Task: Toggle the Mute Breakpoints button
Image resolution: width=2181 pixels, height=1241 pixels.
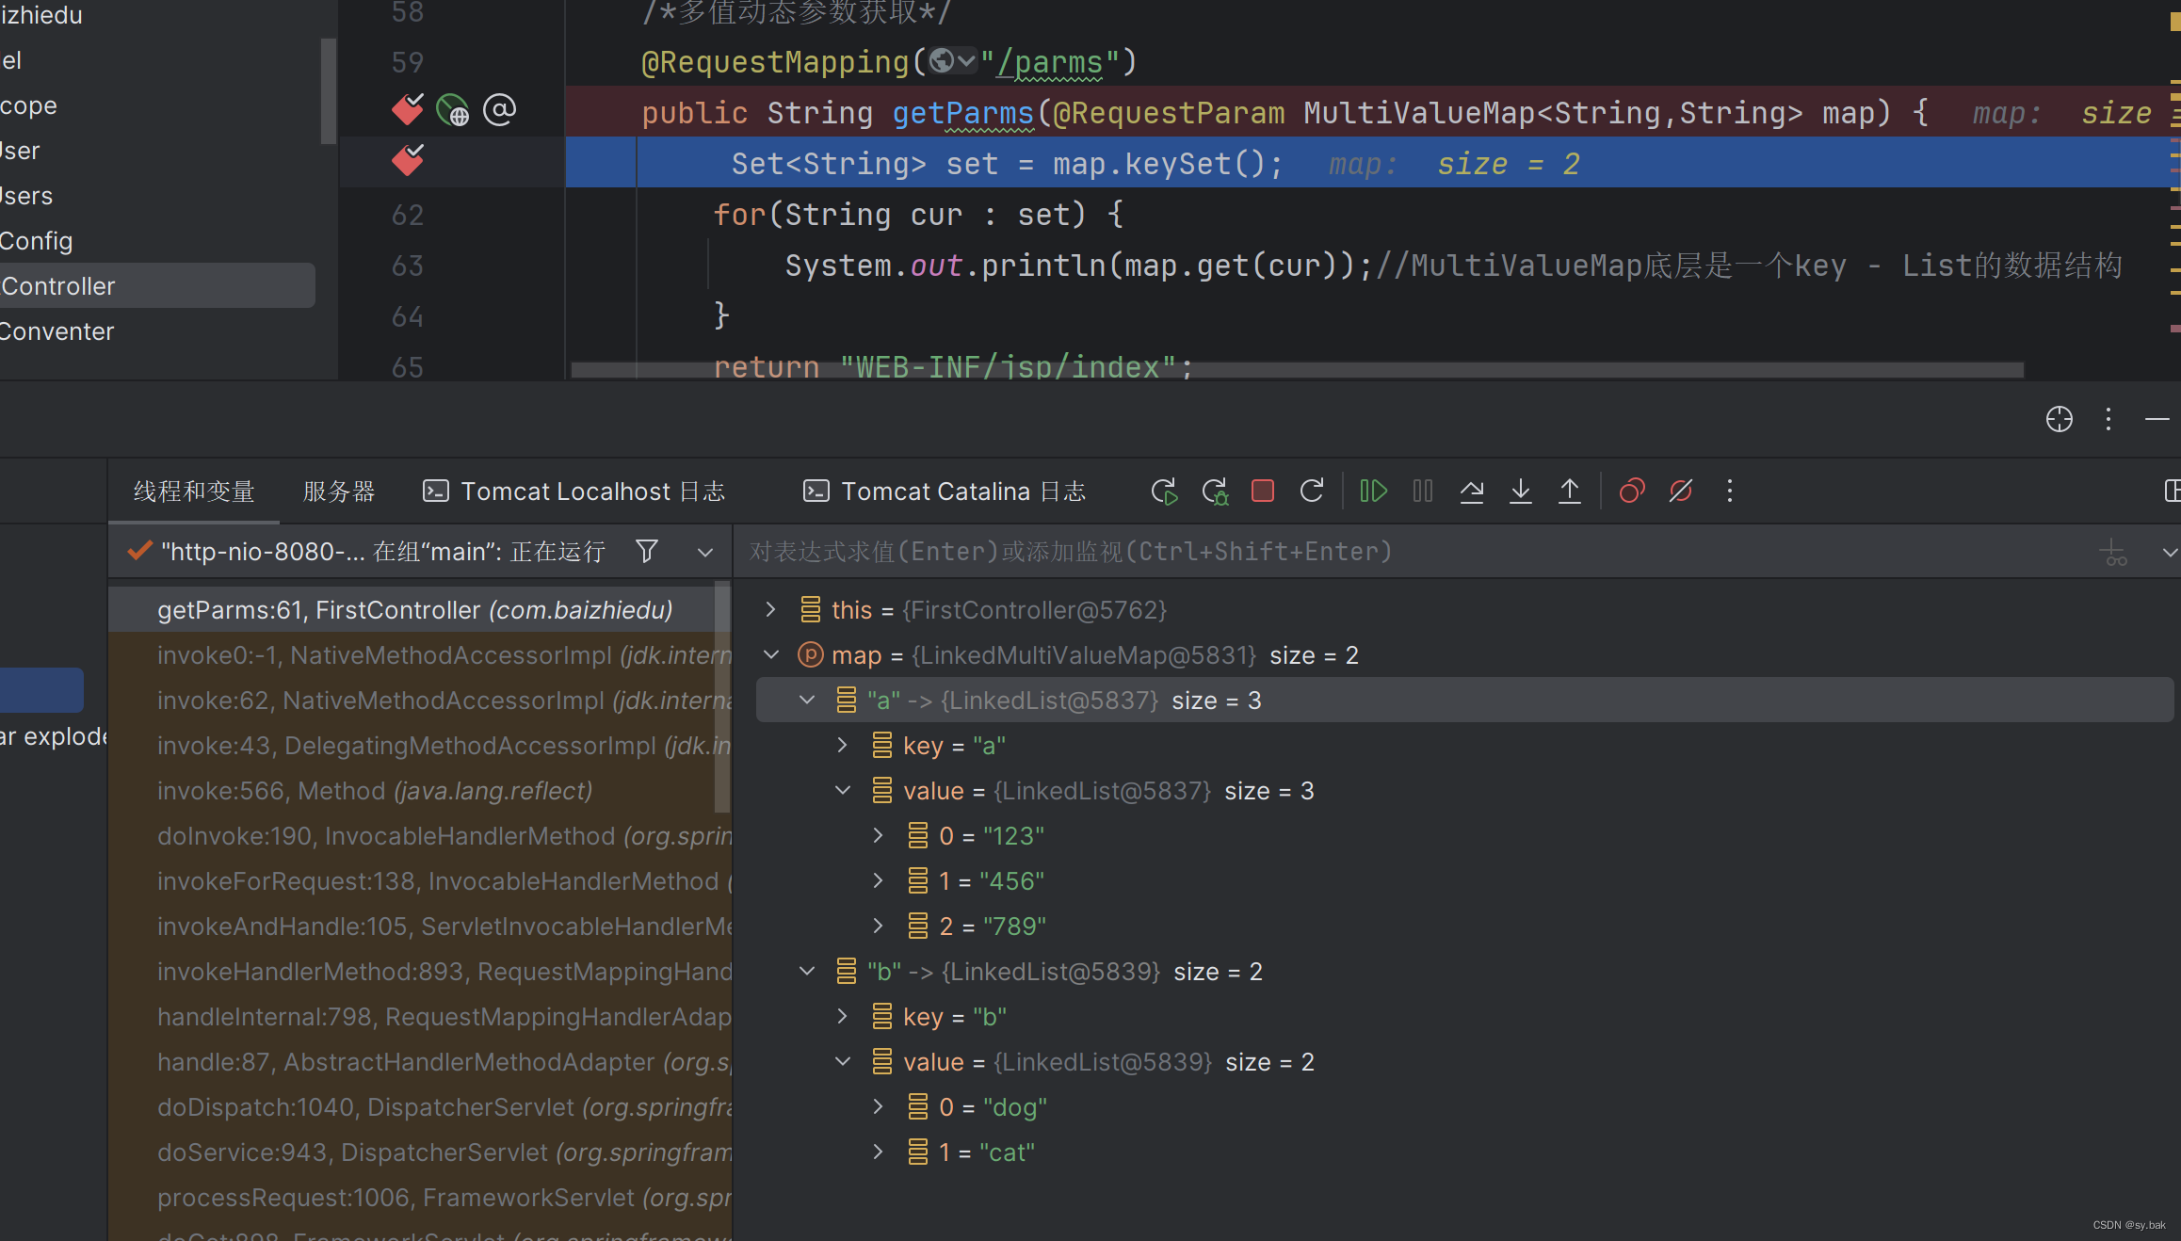Action: point(1680,491)
